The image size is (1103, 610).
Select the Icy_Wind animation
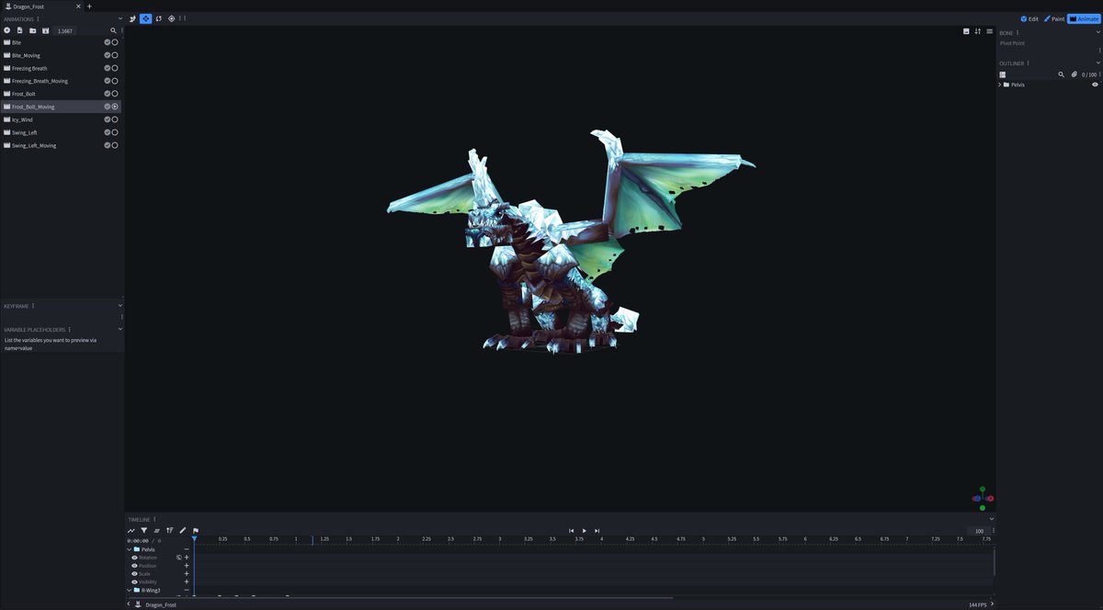pyautogui.click(x=62, y=119)
